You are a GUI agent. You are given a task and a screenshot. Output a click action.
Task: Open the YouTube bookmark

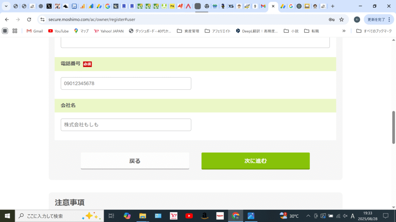[x=58, y=31]
